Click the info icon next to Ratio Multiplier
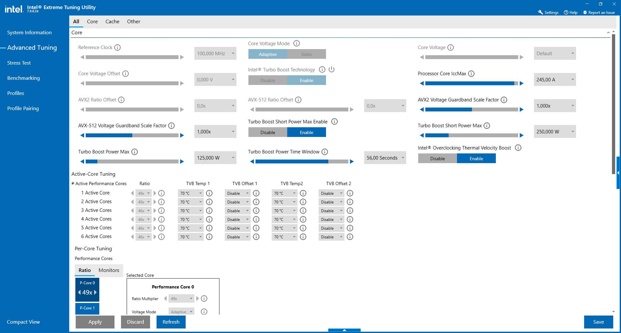 click(204, 298)
